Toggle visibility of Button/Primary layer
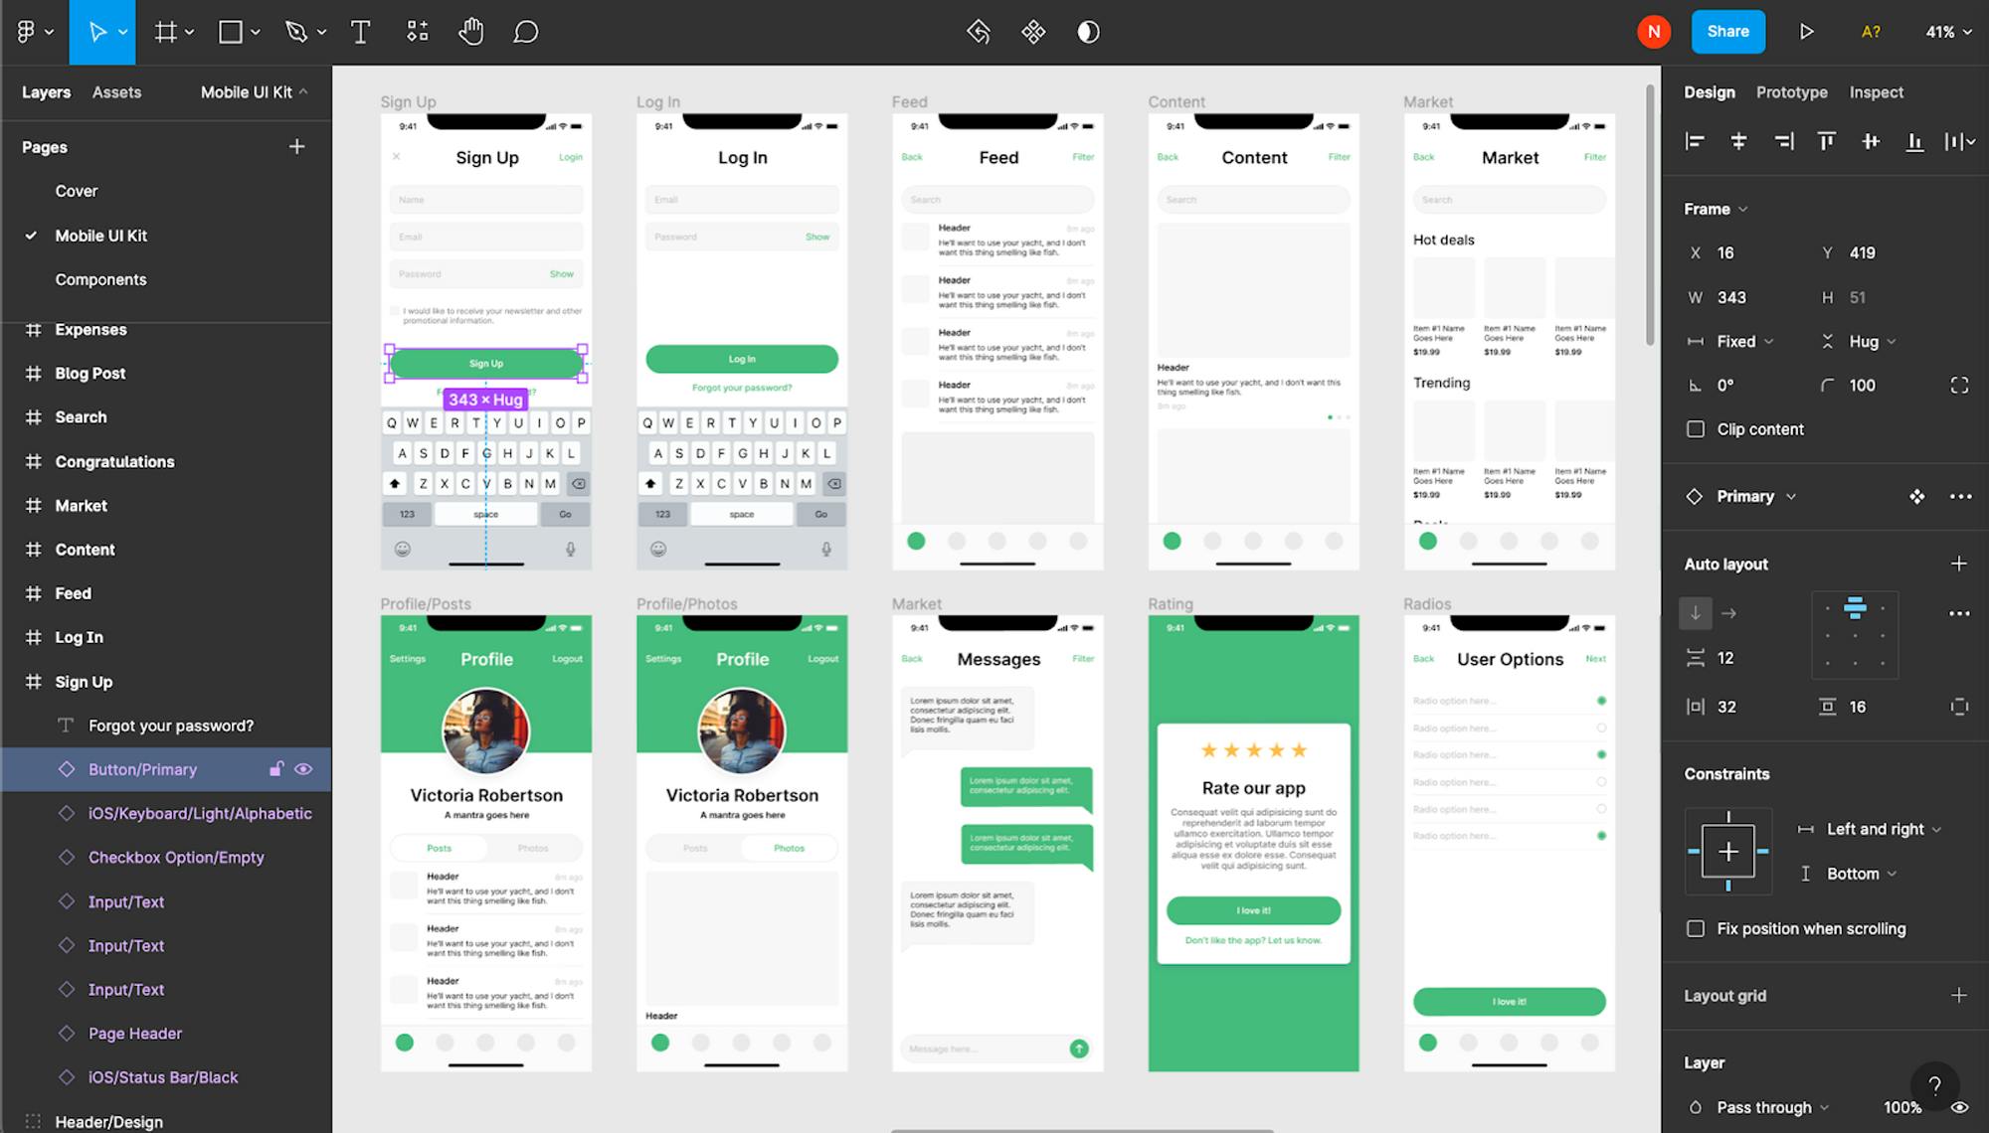Screen dimensions: 1989x1133 click(x=304, y=769)
